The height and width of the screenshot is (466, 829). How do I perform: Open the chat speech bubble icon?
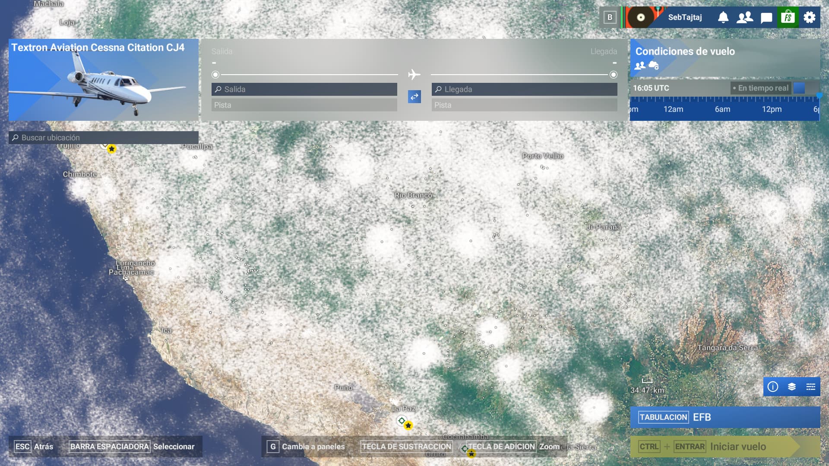[x=766, y=18]
